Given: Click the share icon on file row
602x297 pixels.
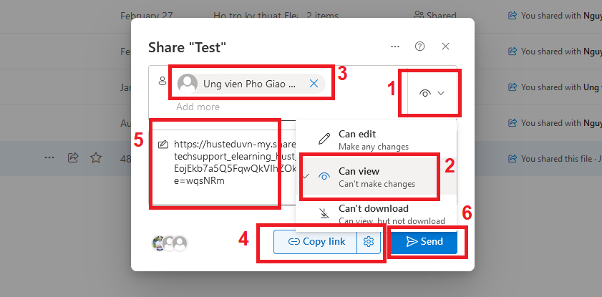Looking at the screenshot, I should [73, 157].
